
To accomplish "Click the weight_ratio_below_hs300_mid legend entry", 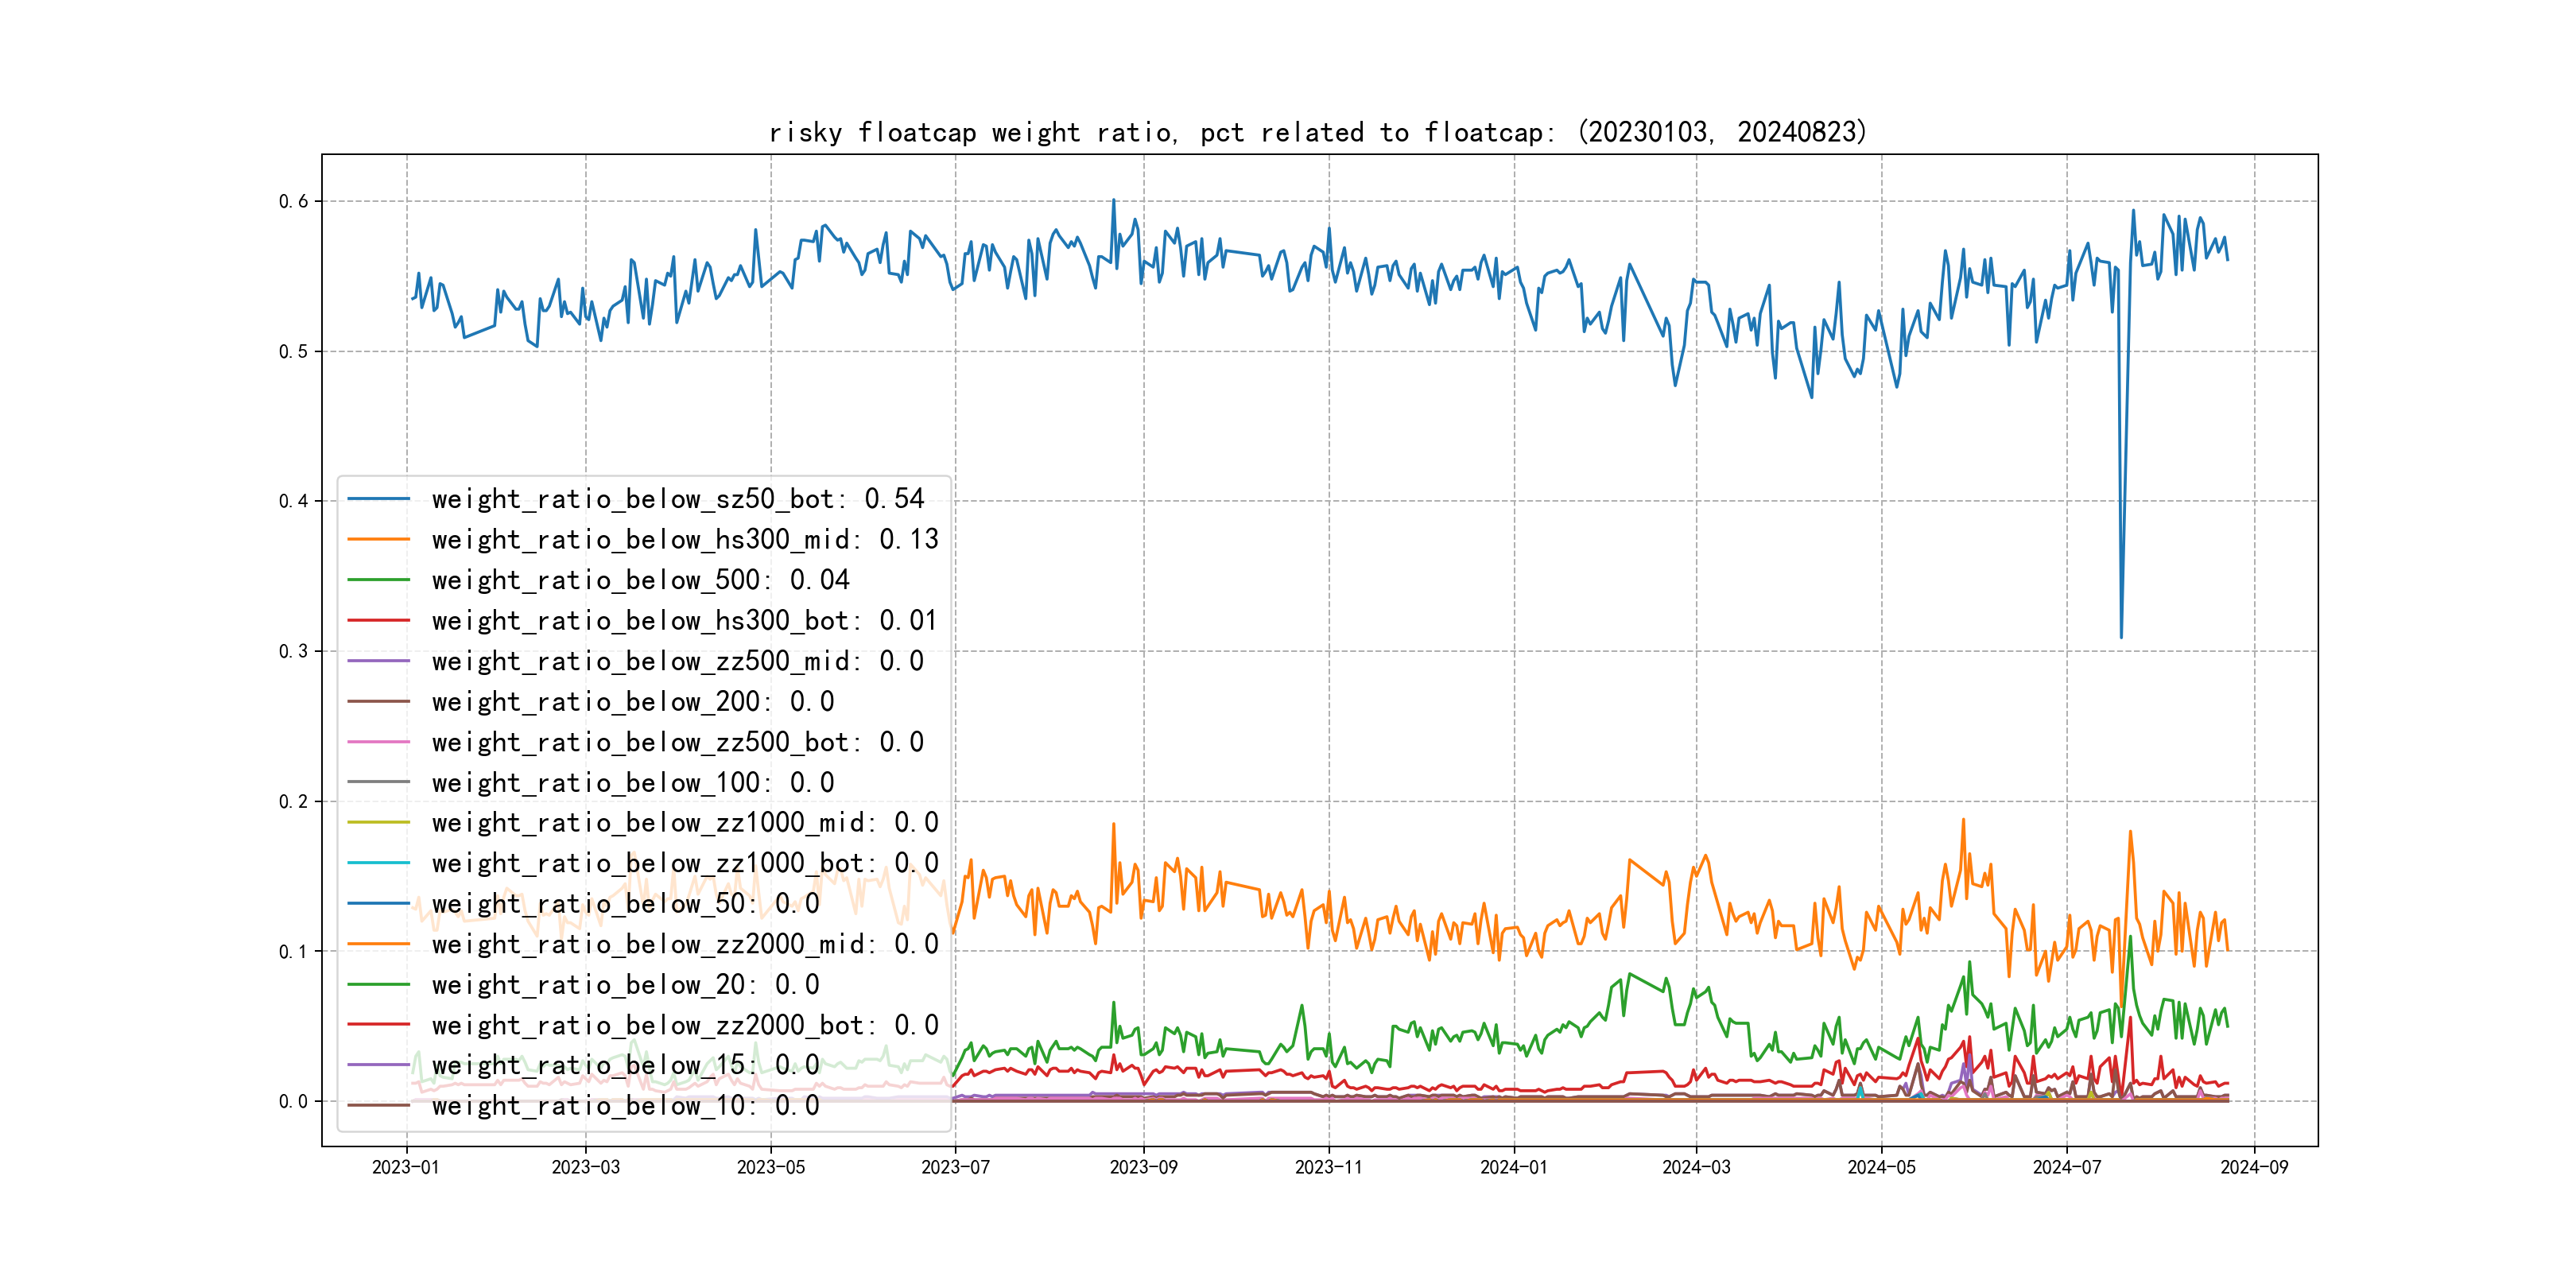I will pyautogui.click(x=685, y=540).
